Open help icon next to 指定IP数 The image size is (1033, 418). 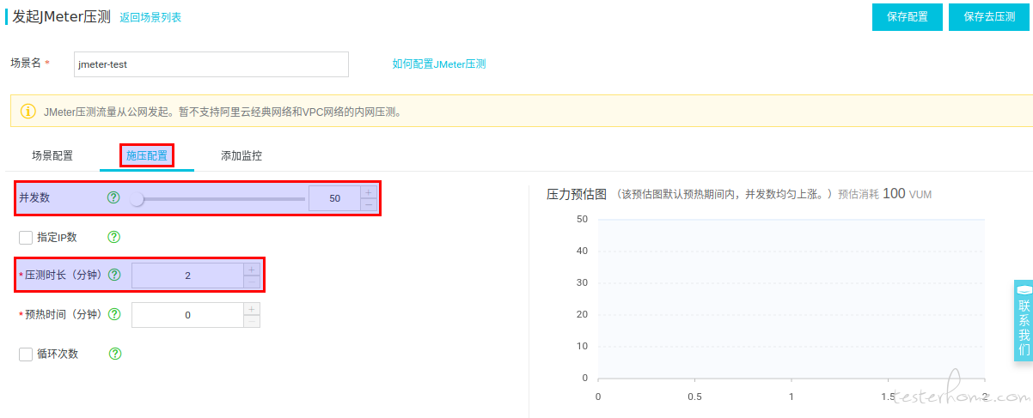point(113,237)
